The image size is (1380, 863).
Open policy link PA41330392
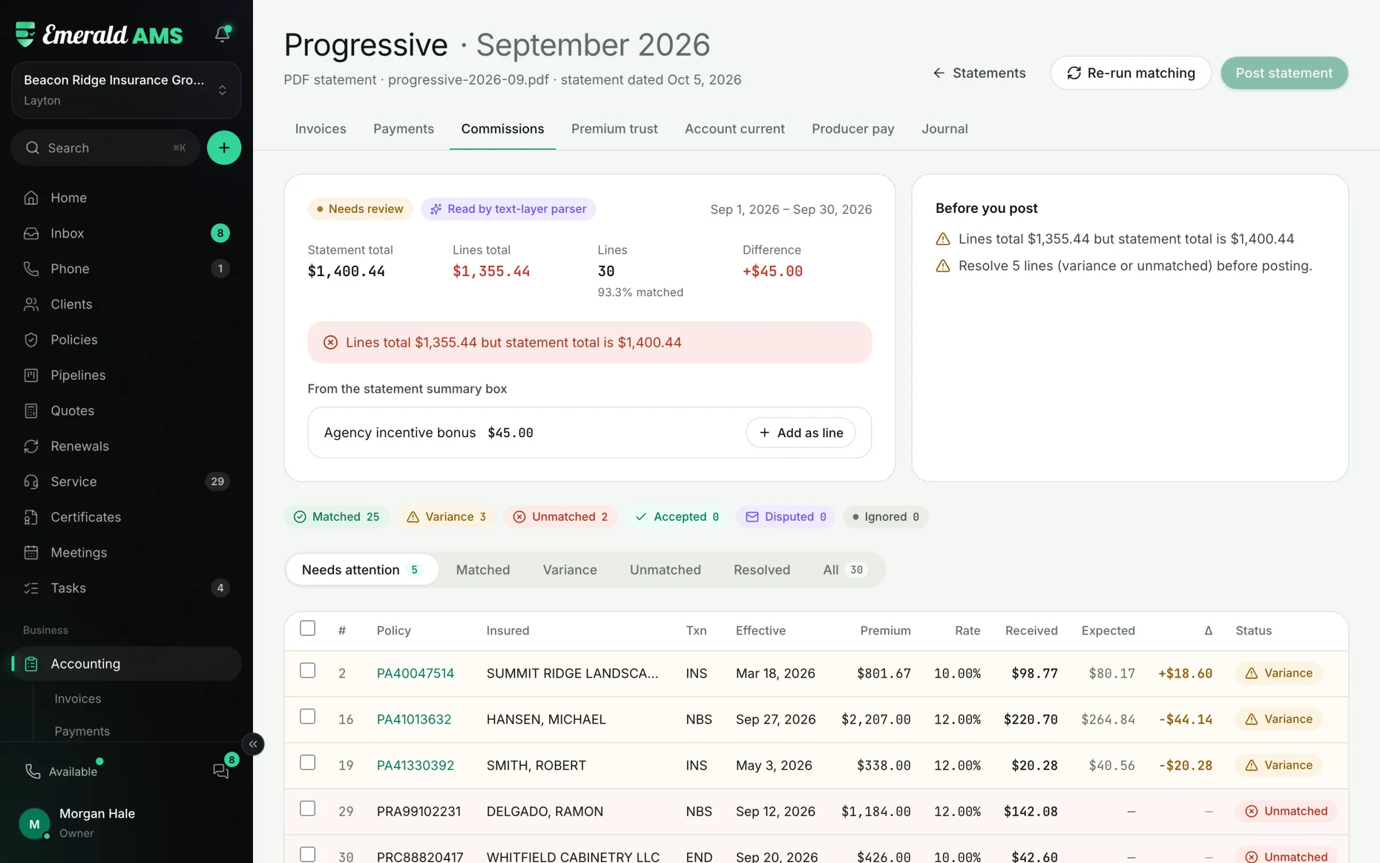[x=415, y=766]
